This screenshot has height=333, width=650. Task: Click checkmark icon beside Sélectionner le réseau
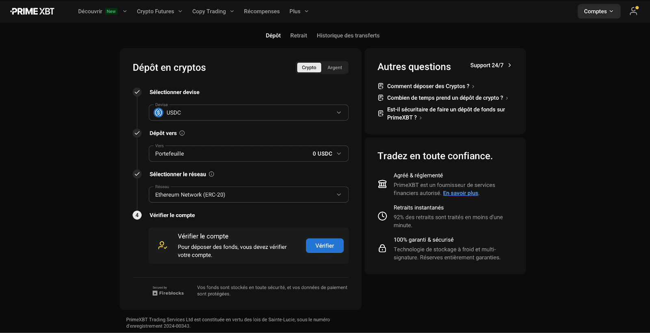(137, 174)
